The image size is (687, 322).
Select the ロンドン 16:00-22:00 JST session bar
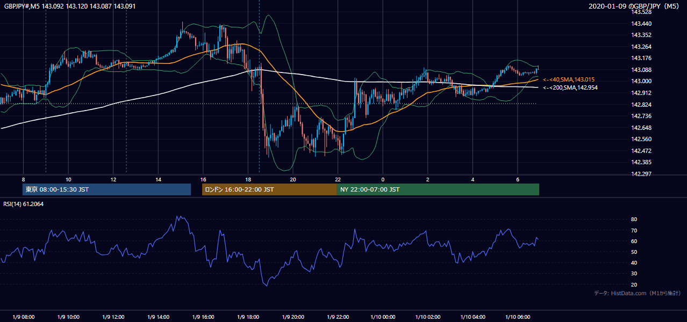pos(269,189)
